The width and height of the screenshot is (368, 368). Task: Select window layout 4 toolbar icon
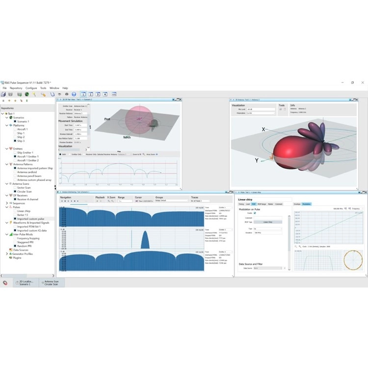tap(105, 94)
